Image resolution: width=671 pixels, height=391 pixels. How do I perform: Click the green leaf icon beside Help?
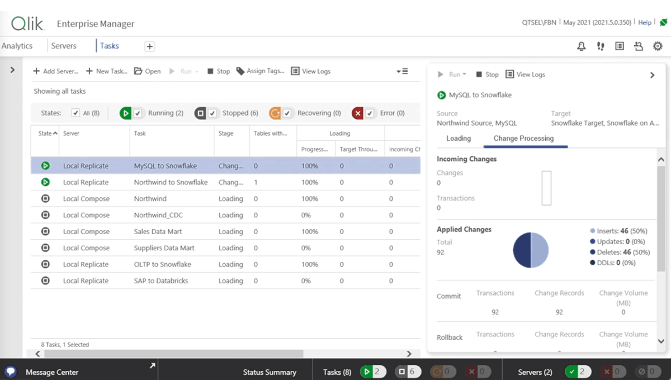663,23
